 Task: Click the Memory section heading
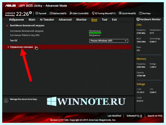(141, 59)
